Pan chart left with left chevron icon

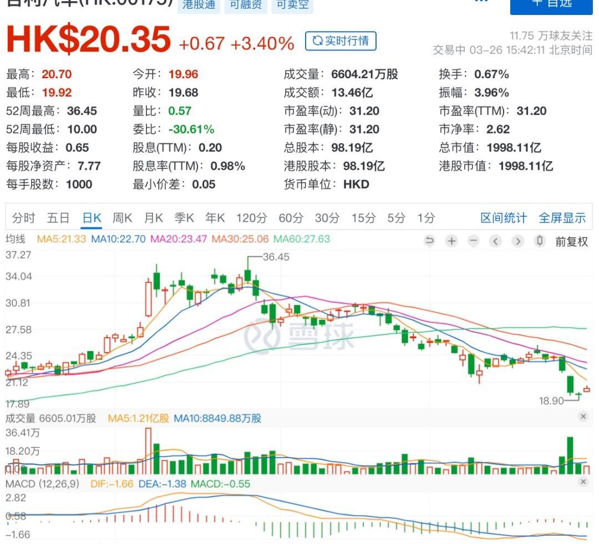click(x=495, y=241)
